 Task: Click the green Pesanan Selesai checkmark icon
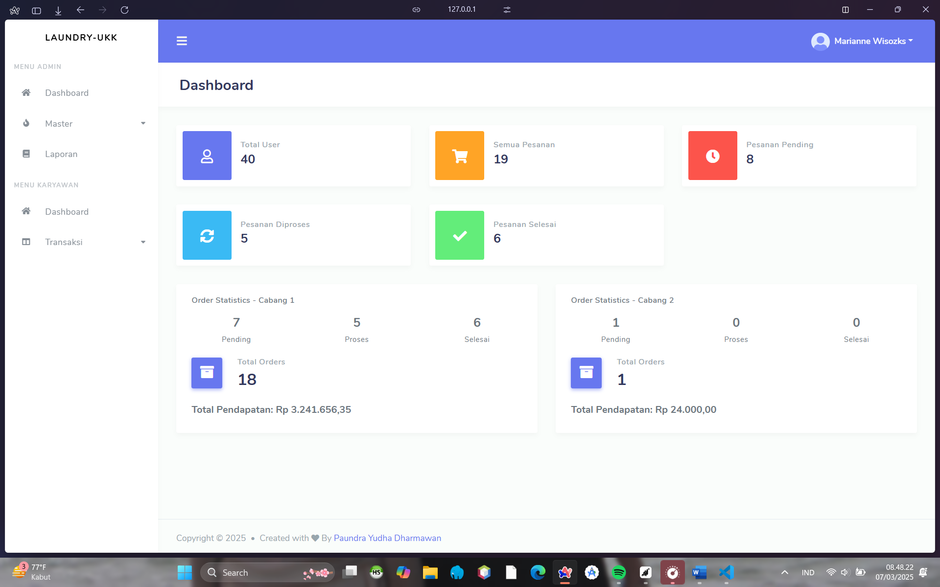point(459,235)
